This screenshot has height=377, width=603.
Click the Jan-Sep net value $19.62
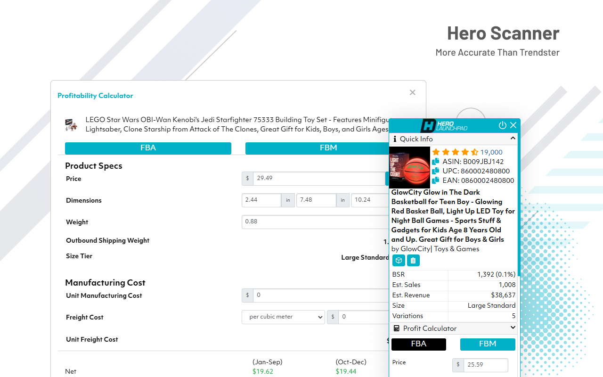point(262,371)
